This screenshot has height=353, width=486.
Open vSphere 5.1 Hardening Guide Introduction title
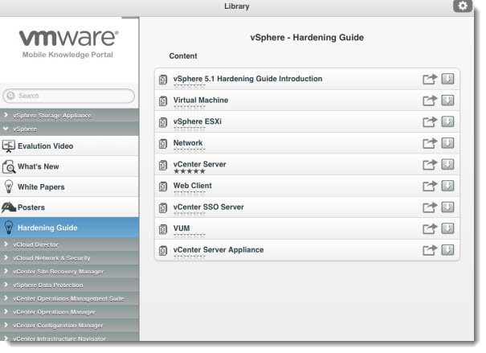(247, 79)
